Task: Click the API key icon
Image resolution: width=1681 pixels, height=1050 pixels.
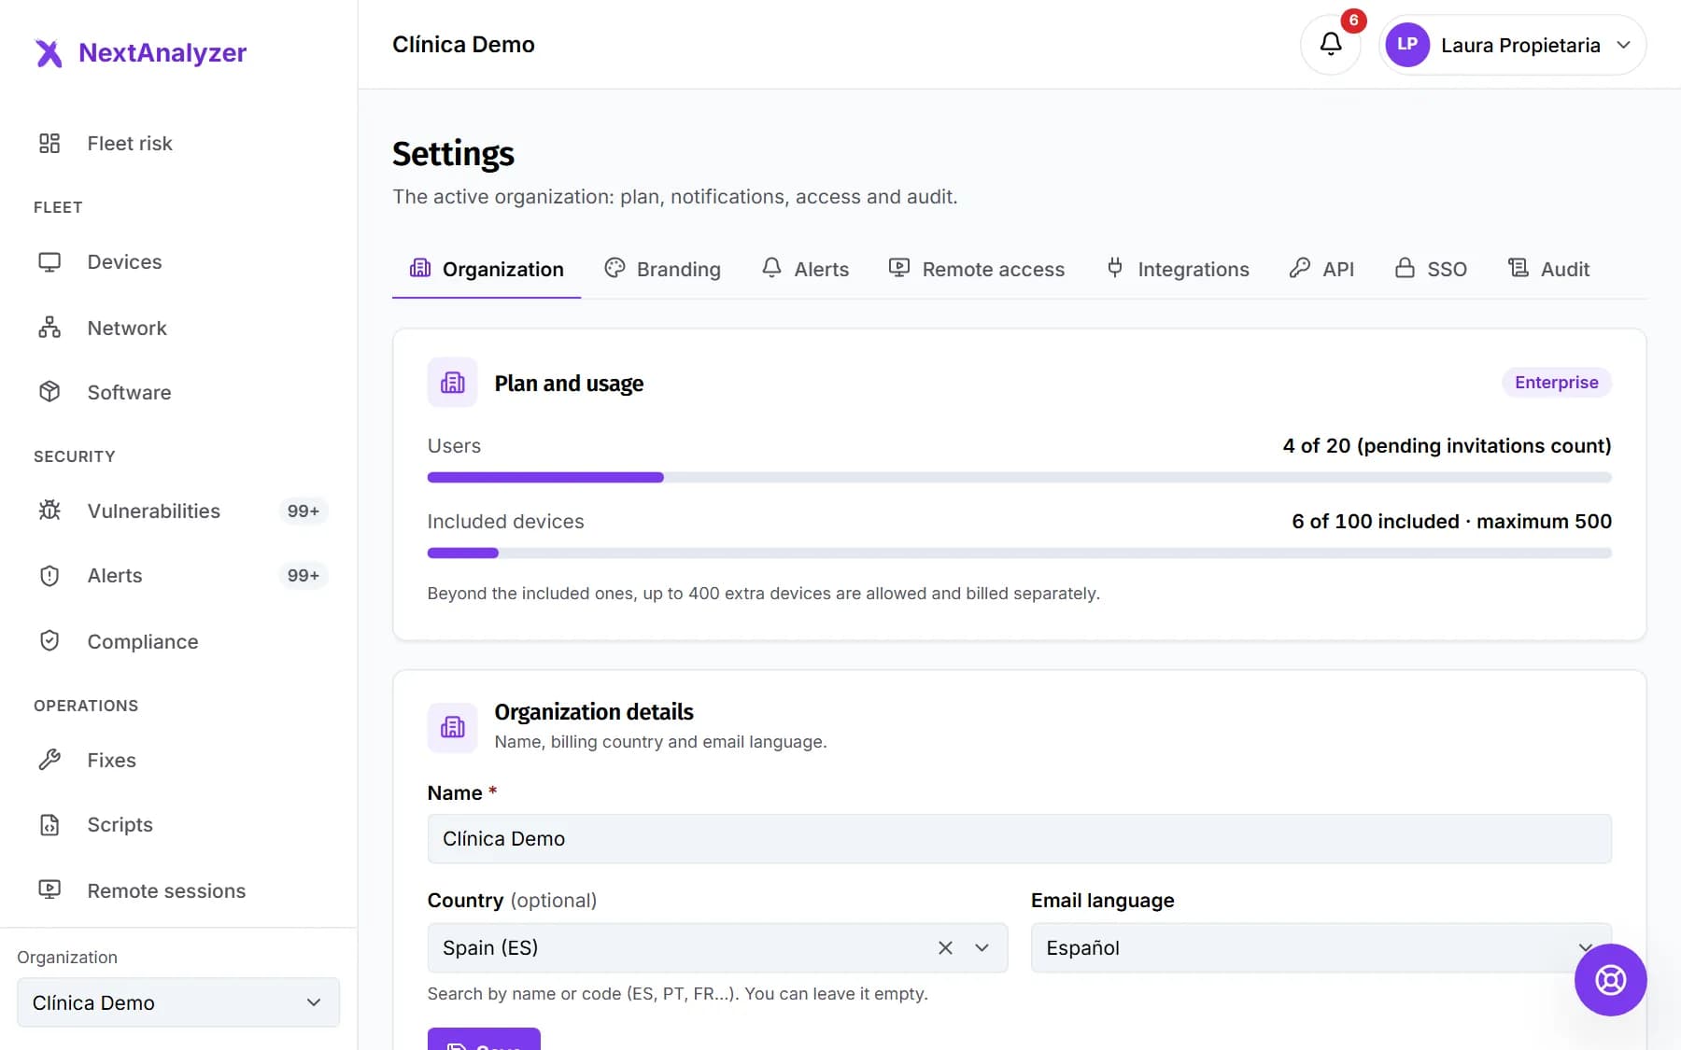Action: click(x=1300, y=269)
